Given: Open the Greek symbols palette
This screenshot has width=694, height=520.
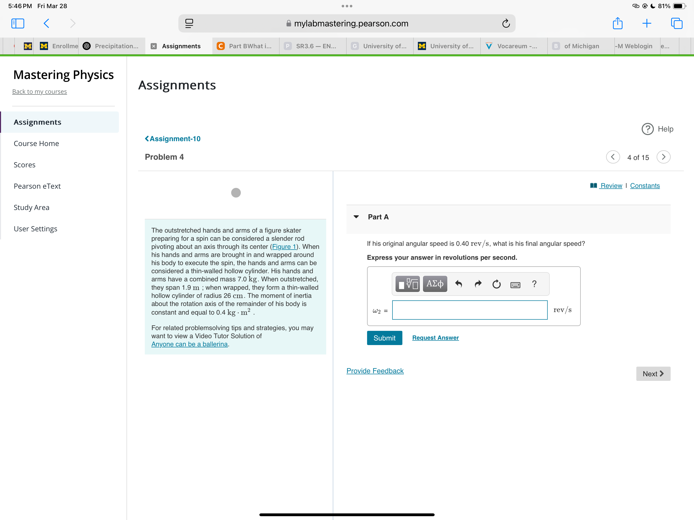Looking at the screenshot, I should click(x=435, y=284).
